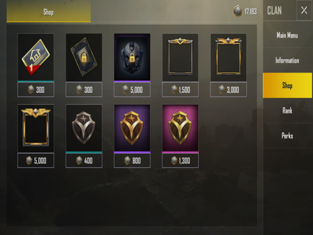Image resolution: width=313 pixels, height=235 pixels.
Task: Pick the 5,000 point winged avatar frame
Action: [x=36, y=128]
